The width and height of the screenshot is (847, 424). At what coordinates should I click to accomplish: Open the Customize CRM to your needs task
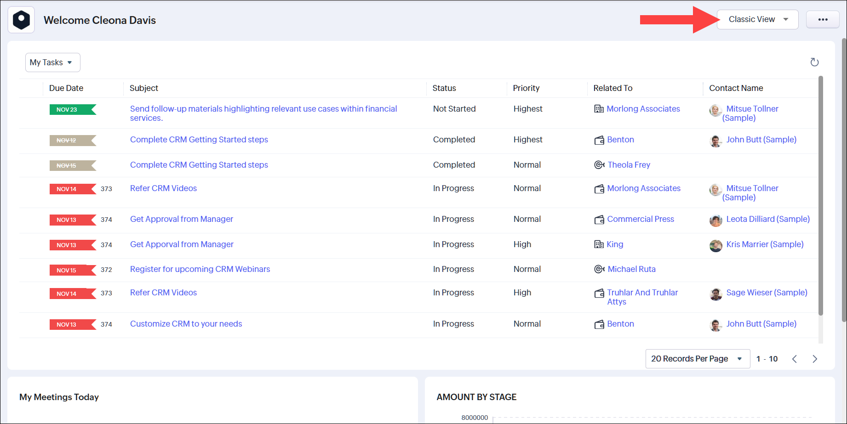coord(186,324)
